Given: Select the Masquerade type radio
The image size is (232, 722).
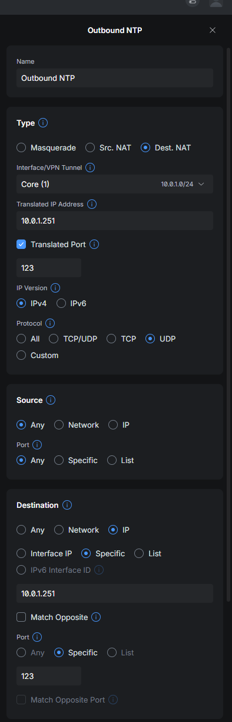Looking at the screenshot, I should click(21, 147).
